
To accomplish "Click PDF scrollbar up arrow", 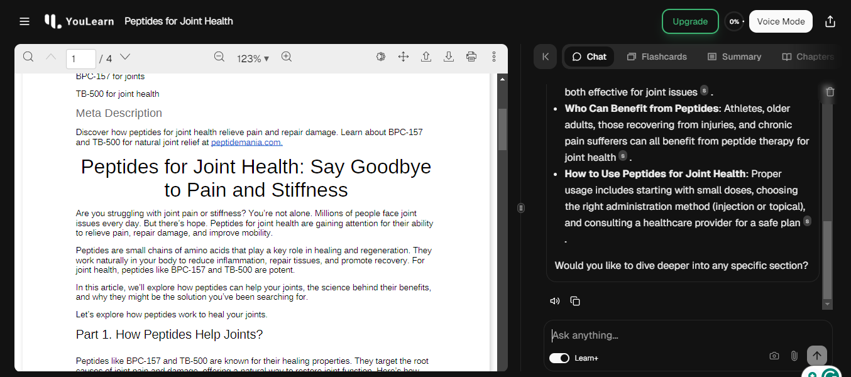I will 502,79.
